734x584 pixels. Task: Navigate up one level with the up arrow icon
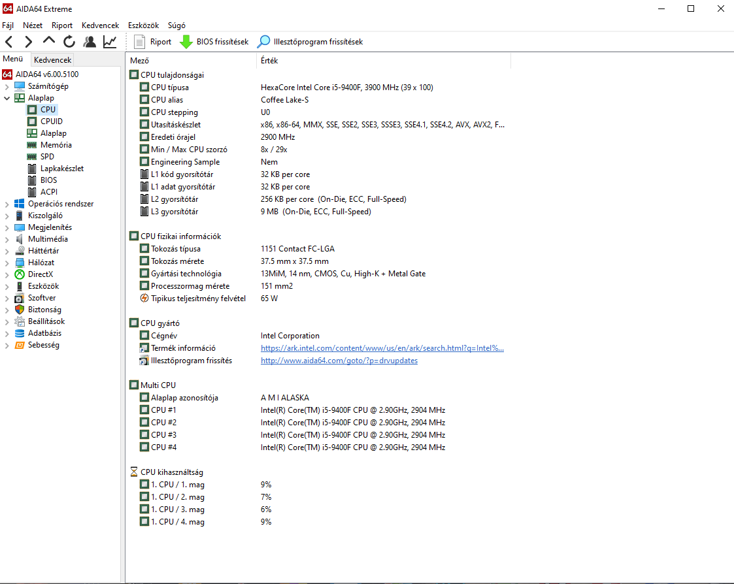coord(48,41)
